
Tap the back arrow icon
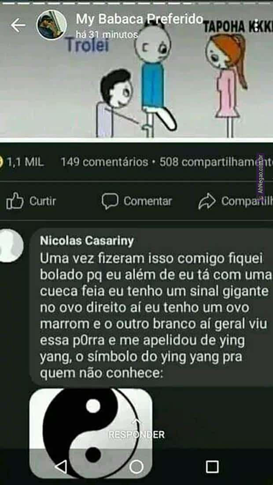click(18, 26)
